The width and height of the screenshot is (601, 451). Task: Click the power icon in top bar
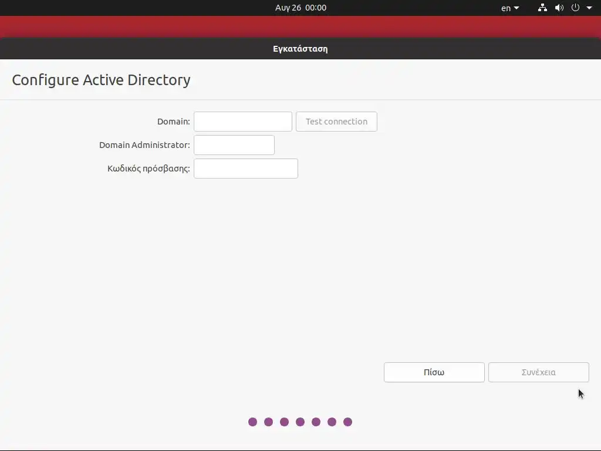575,8
